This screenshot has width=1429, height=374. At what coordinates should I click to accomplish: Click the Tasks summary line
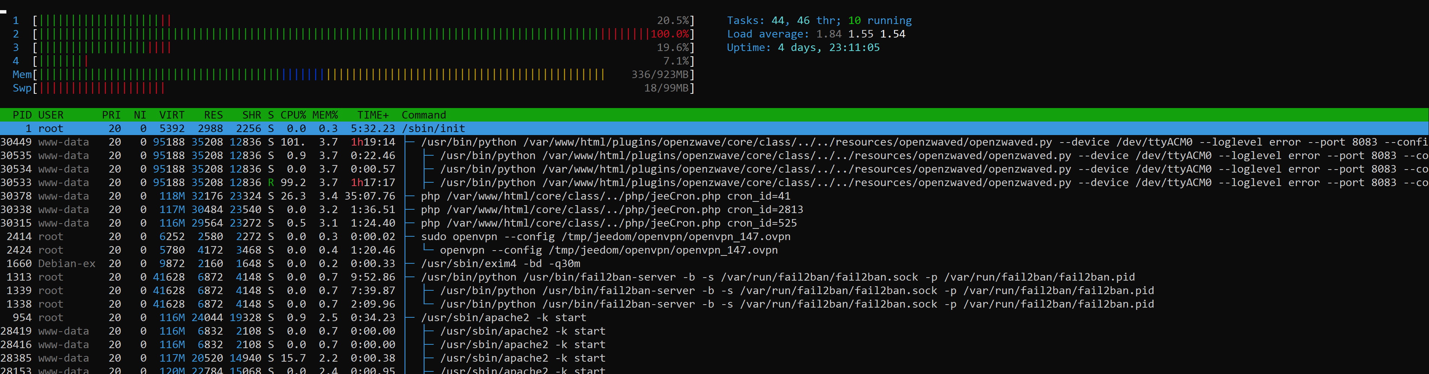pyautogui.click(x=819, y=21)
